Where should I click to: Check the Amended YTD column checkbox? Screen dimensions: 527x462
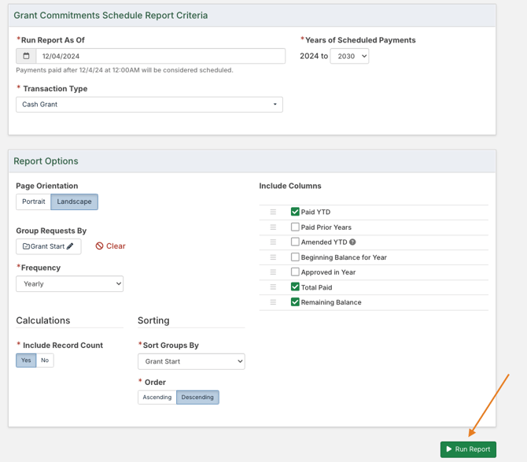point(295,242)
